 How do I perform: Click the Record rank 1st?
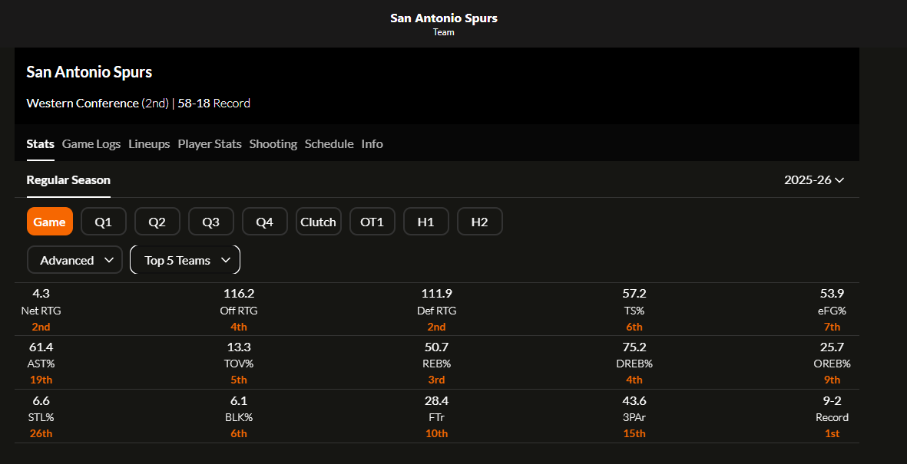click(x=832, y=433)
